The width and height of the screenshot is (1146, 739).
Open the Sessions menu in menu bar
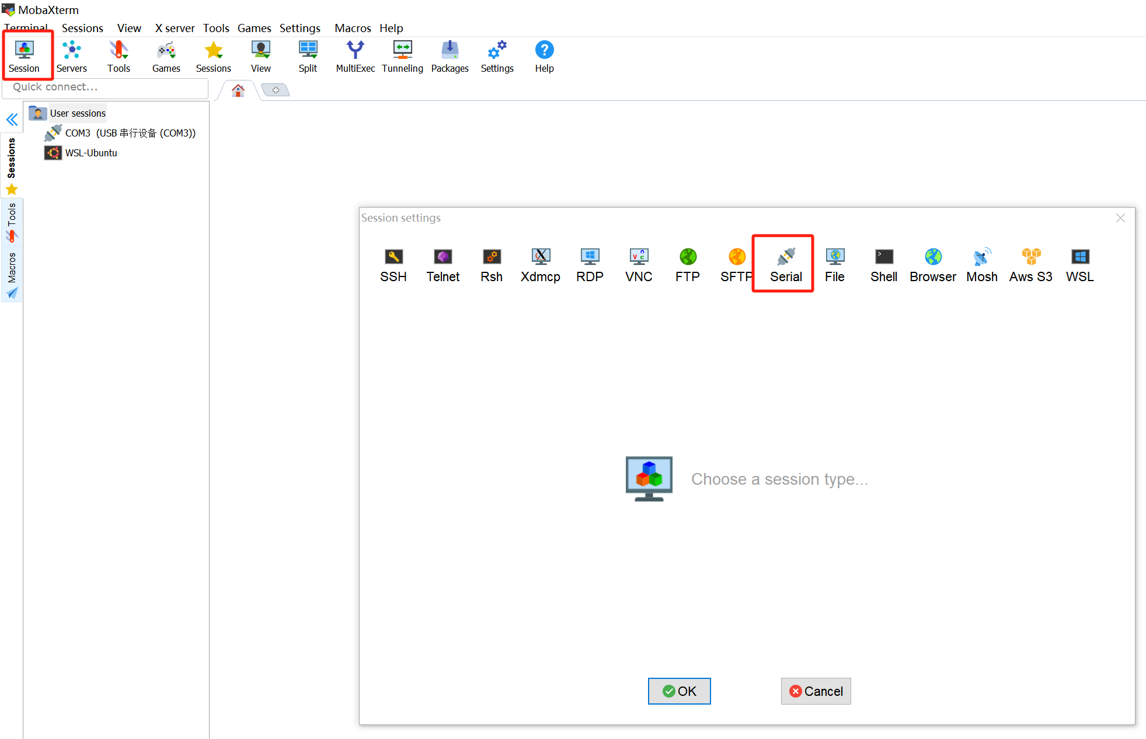tap(82, 28)
